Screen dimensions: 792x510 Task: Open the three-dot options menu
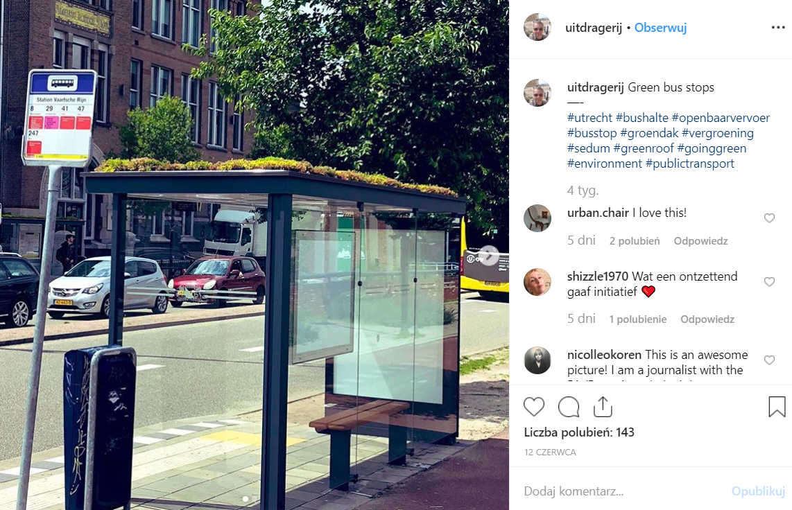(x=778, y=27)
